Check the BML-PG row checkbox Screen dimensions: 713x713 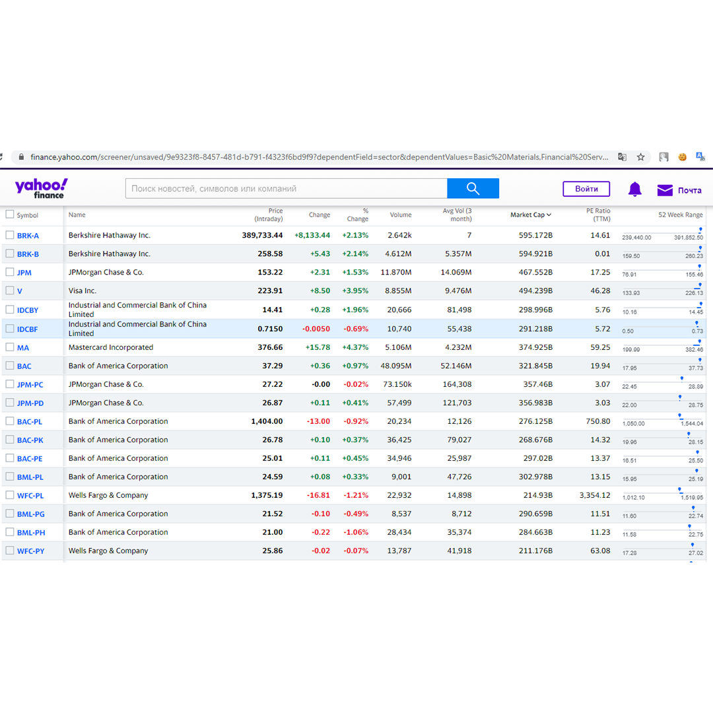(x=9, y=514)
